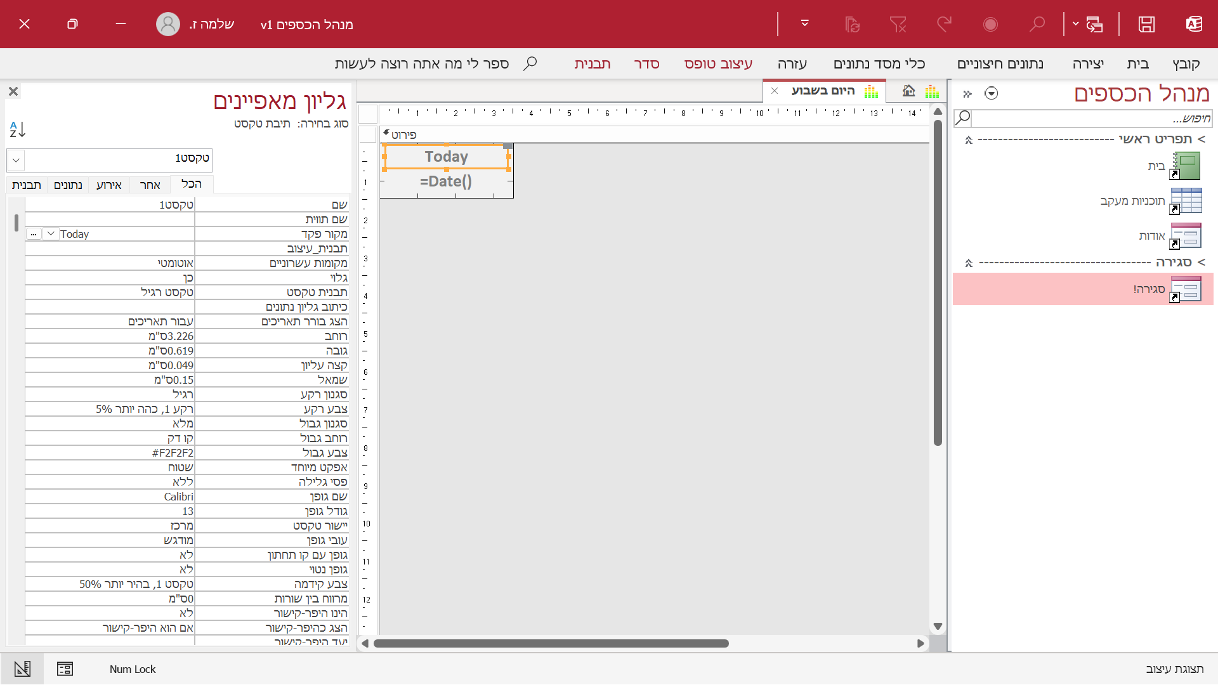Open the כלי מסד נתונים ribbon tab
The width and height of the screenshot is (1218, 685).
click(879, 63)
